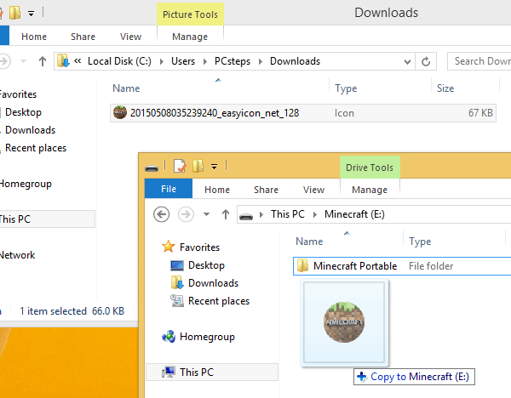This screenshot has height=398, width=511.
Task: Click the up arrow in the Downloads window
Action: 43,61
